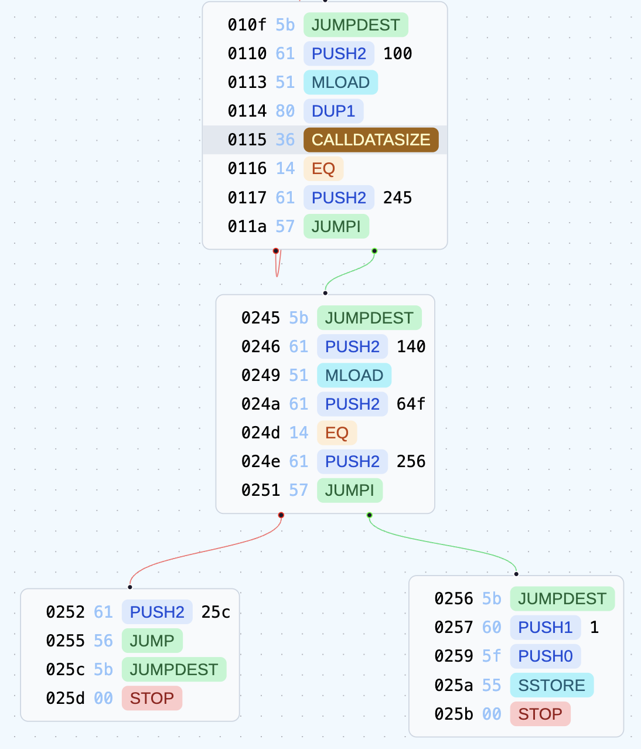Image resolution: width=641 pixels, height=749 pixels.
Task: Click green true-branch port under block 0245
Action: tap(369, 515)
